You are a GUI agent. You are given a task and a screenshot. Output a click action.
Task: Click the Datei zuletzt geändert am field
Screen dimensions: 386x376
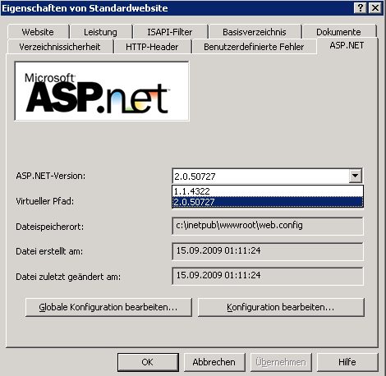[268, 276]
